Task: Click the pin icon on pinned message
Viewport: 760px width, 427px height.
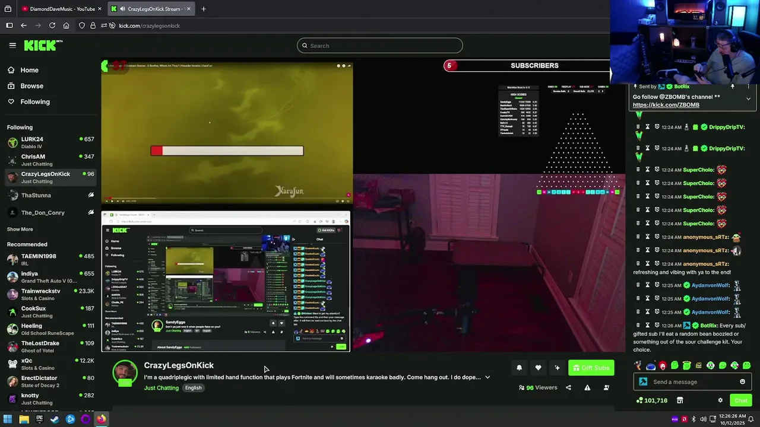Action: (732, 87)
